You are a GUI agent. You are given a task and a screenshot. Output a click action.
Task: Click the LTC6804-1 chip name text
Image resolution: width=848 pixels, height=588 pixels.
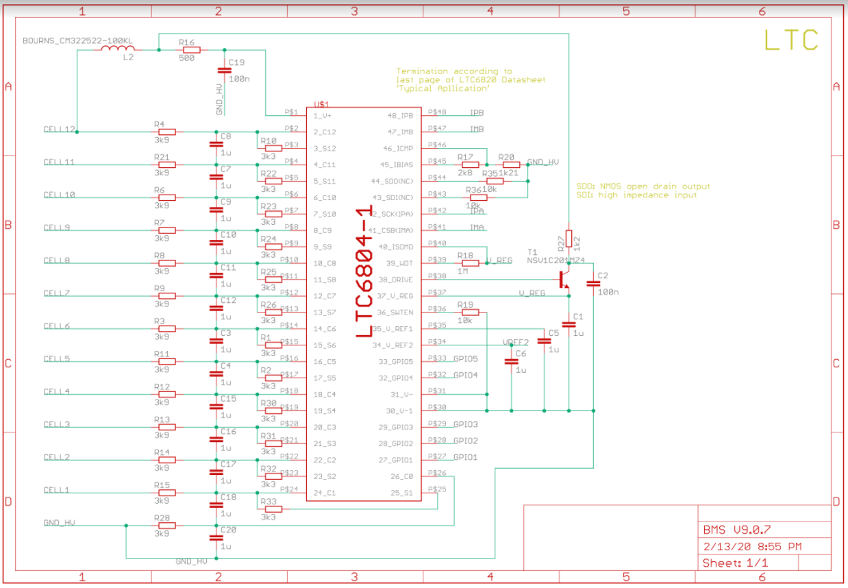(x=363, y=271)
